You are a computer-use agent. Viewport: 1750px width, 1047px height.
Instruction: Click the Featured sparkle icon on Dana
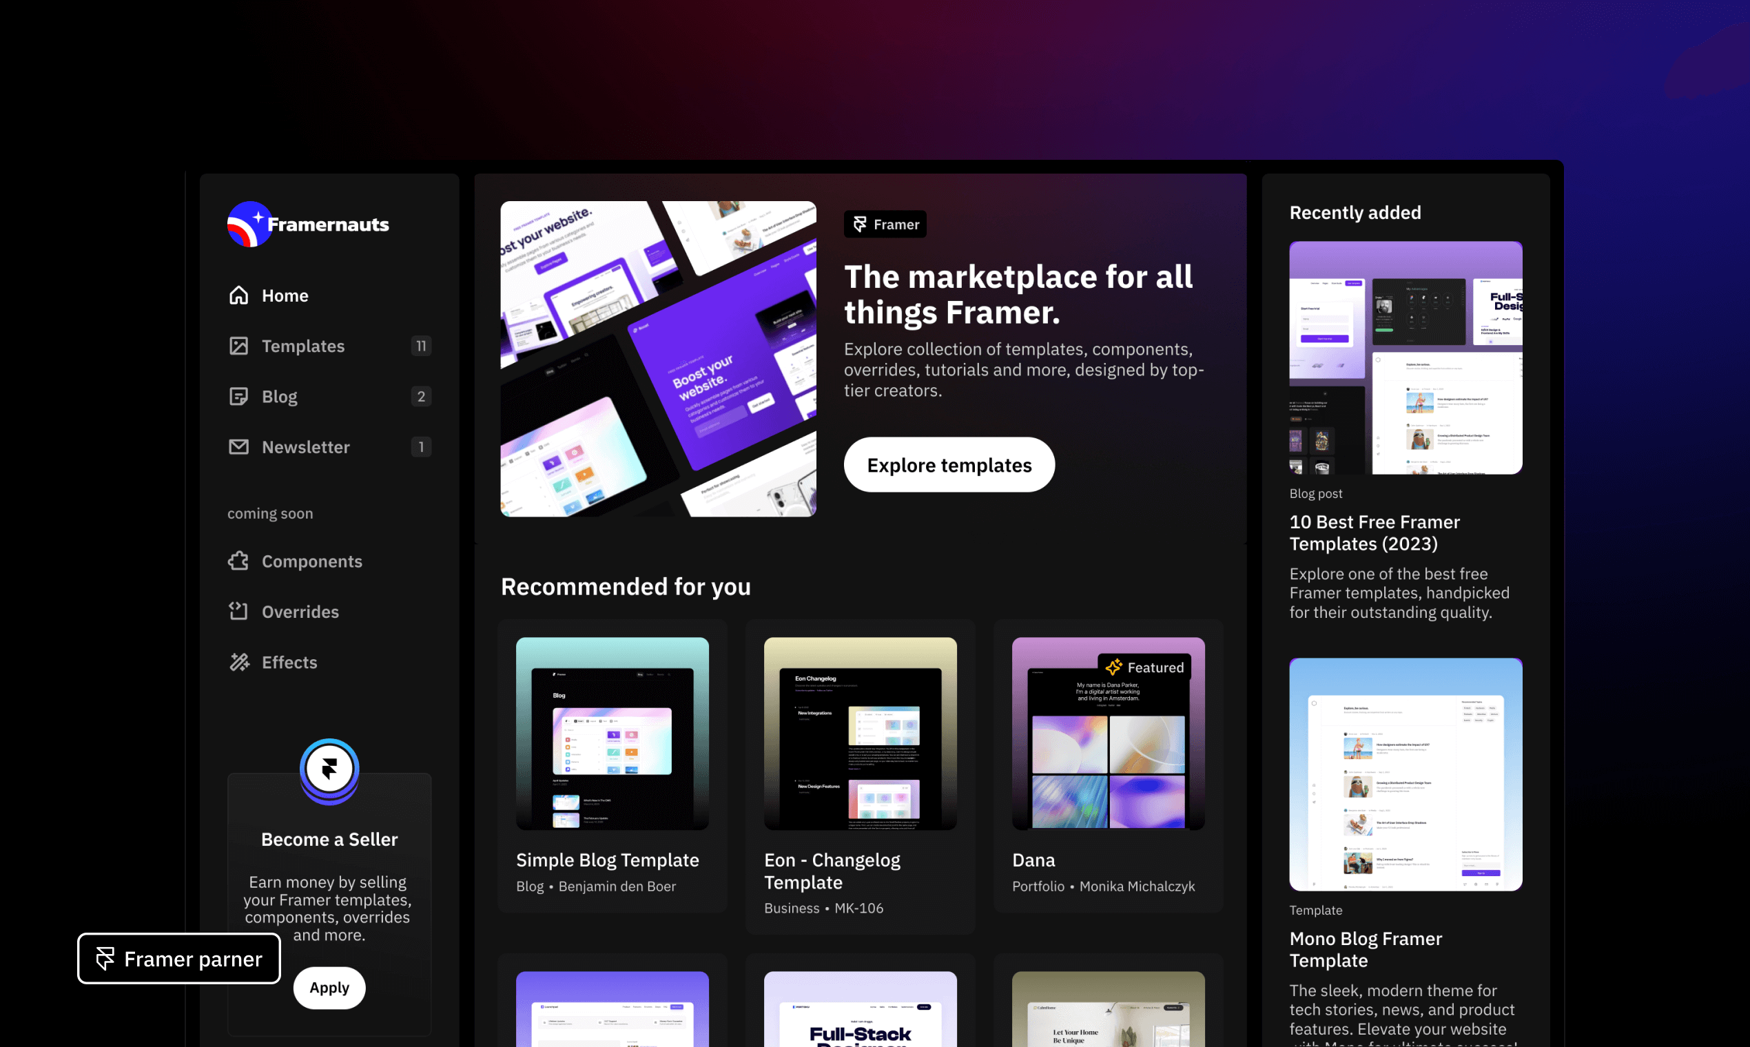[1113, 667]
